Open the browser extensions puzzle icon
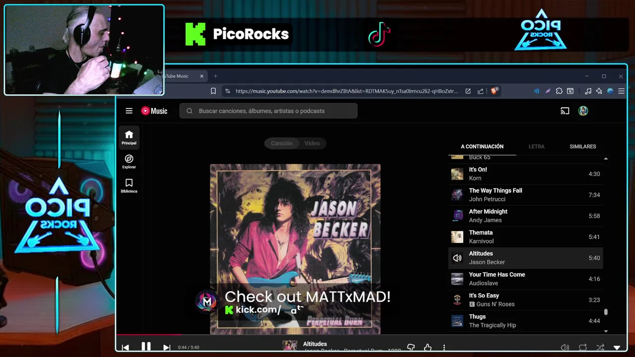The width and height of the screenshot is (635, 357). point(559,91)
